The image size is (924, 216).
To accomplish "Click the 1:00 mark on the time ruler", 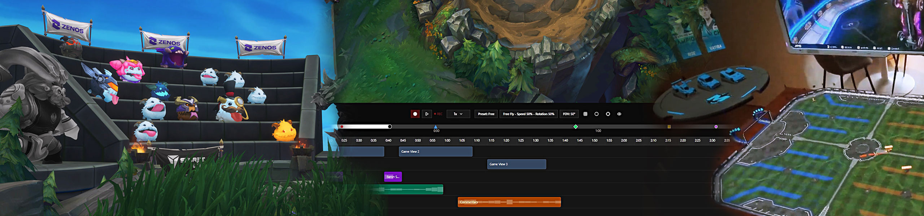I will click(x=447, y=140).
